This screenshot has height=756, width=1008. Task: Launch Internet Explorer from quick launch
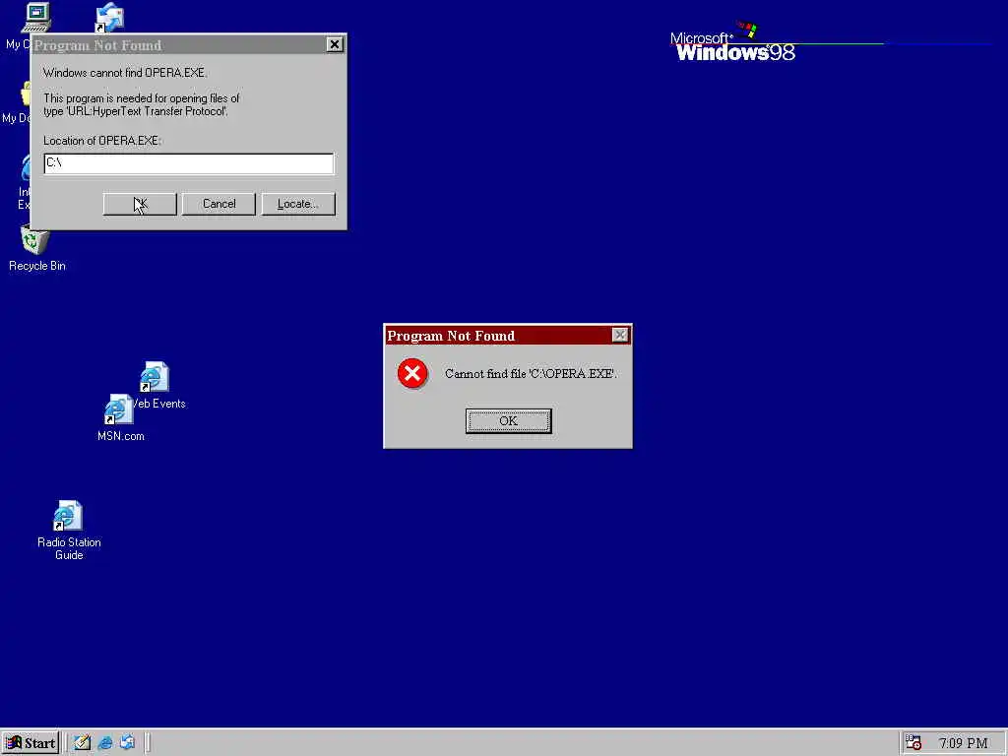tap(105, 742)
